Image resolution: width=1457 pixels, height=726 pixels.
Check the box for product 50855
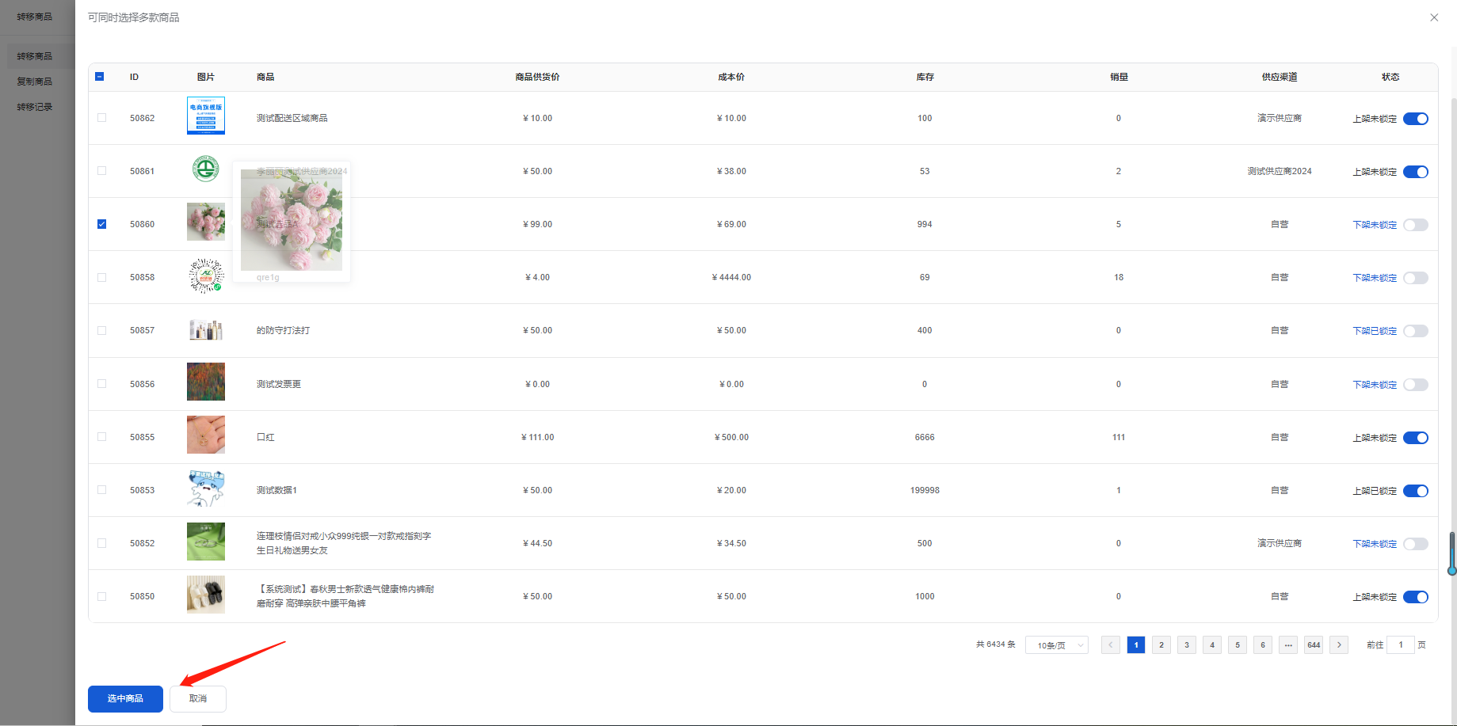101,437
